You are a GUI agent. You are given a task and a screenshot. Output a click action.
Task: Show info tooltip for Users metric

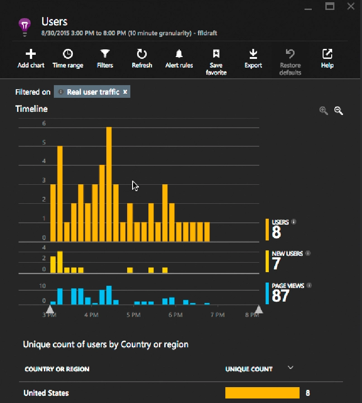click(x=294, y=221)
